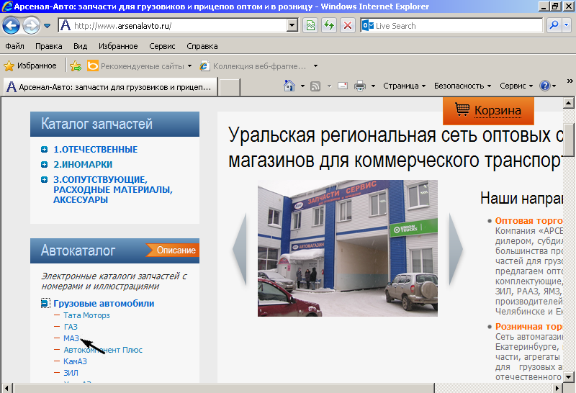This screenshot has width=576, height=393.
Task: Open the Избранное menu in menu bar
Action: coord(118,46)
